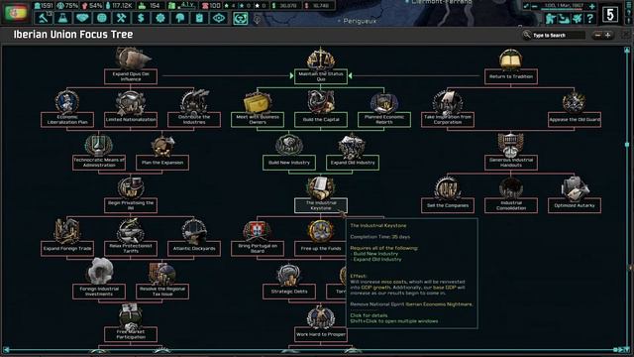Open the helmet recruitment menu

pos(180,18)
